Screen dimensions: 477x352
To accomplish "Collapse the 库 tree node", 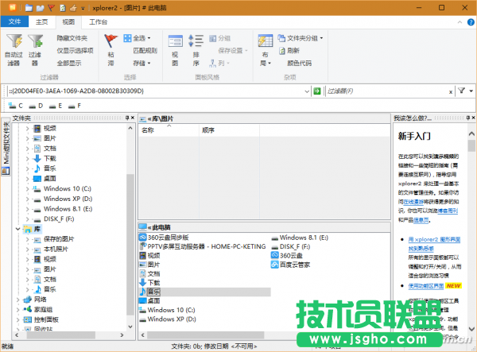I will 17,229.
